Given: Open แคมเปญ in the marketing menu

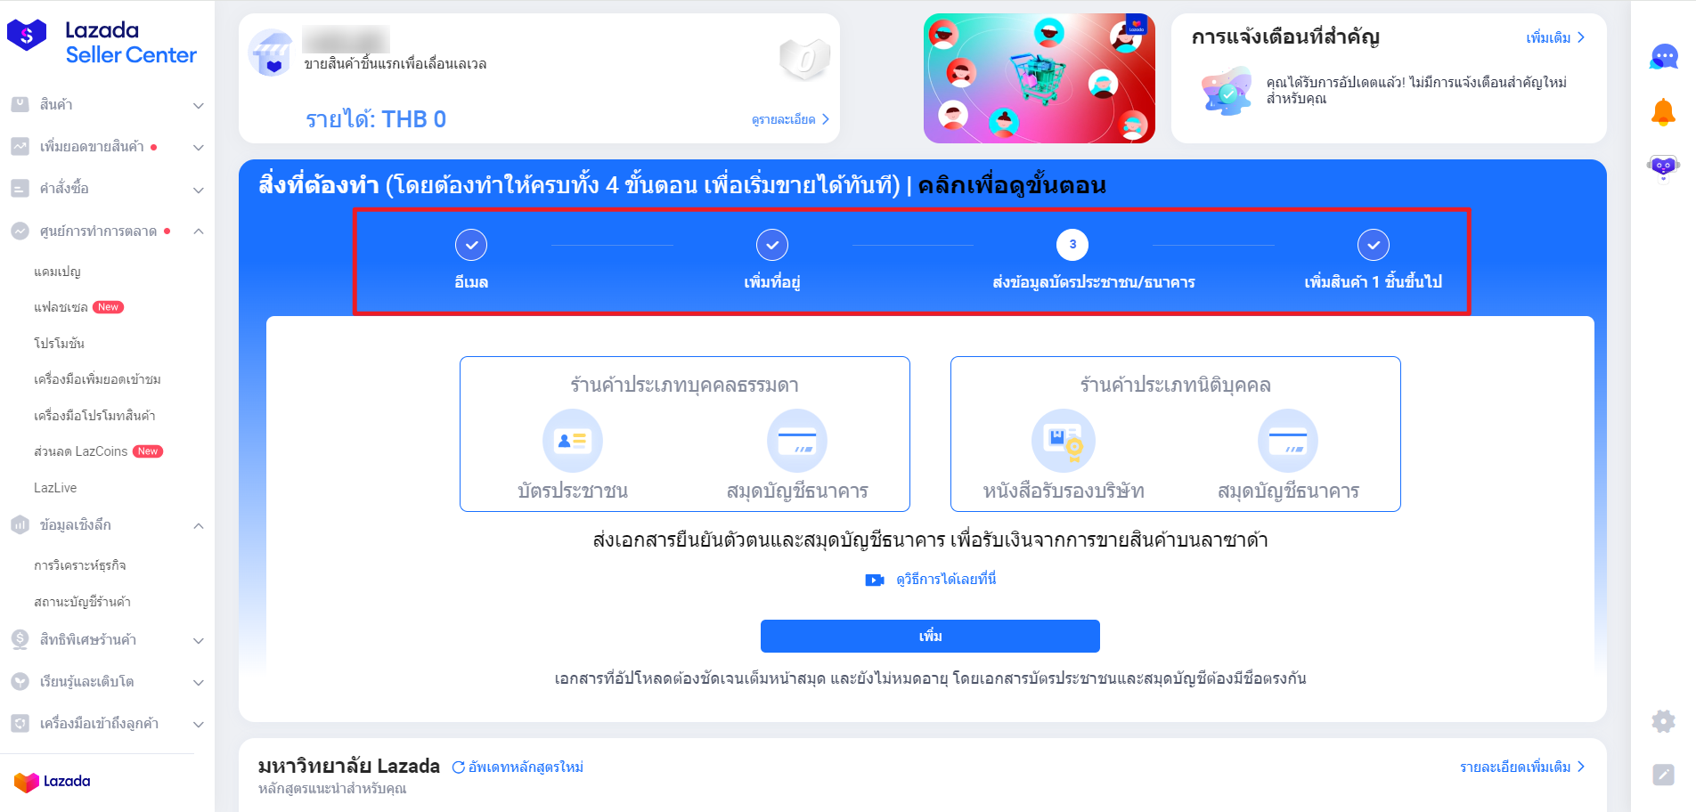Looking at the screenshot, I should point(58,272).
